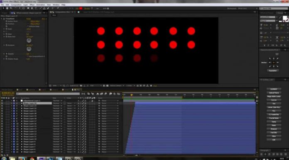Select the Eraser tool
This screenshot has height=160, width=289.
(x=48, y=8)
